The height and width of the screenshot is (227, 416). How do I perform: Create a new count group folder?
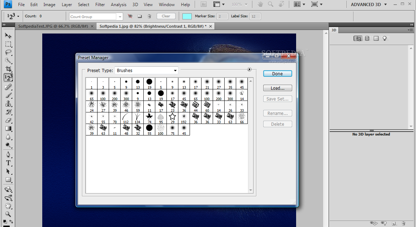139,16
